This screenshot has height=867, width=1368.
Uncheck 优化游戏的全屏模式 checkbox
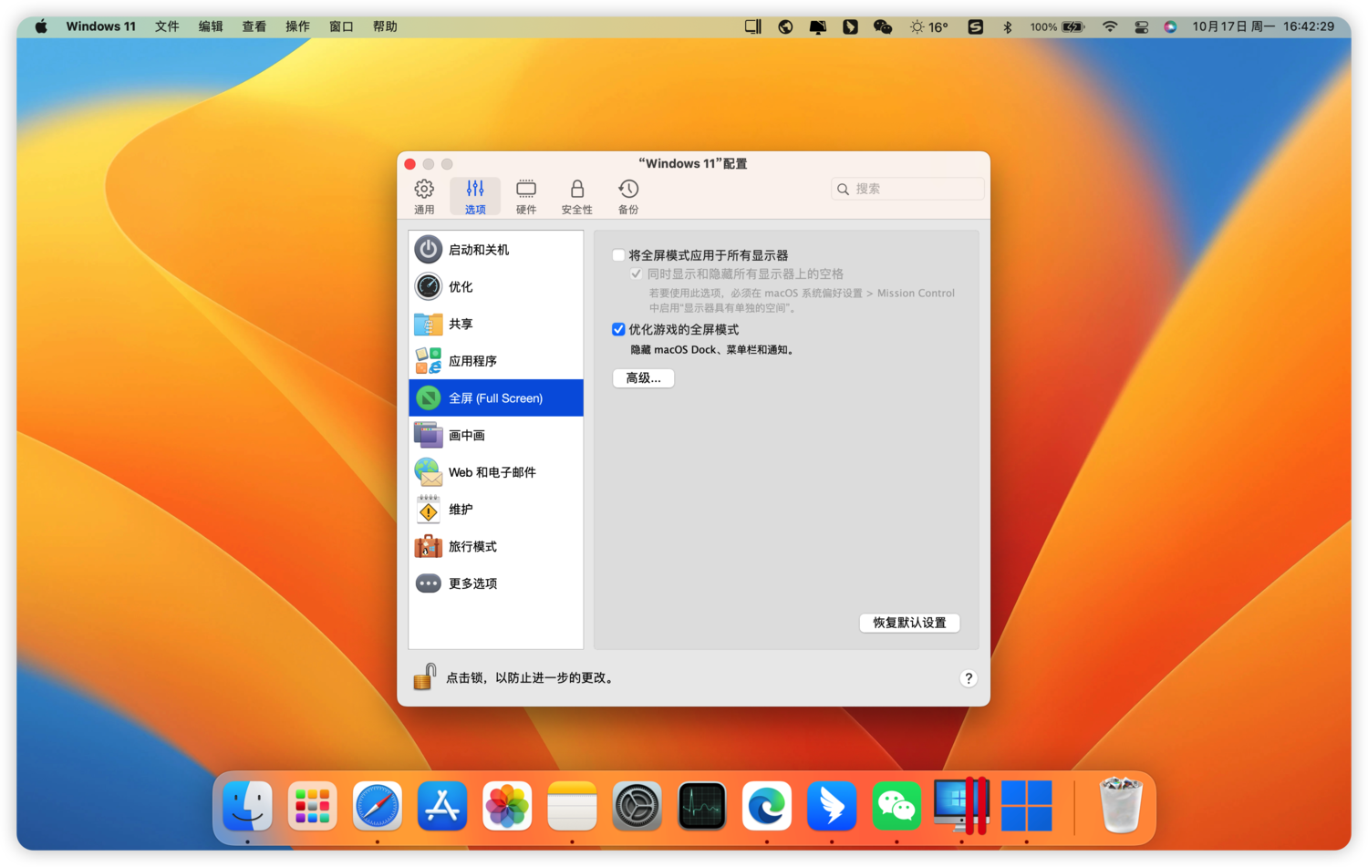618,329
